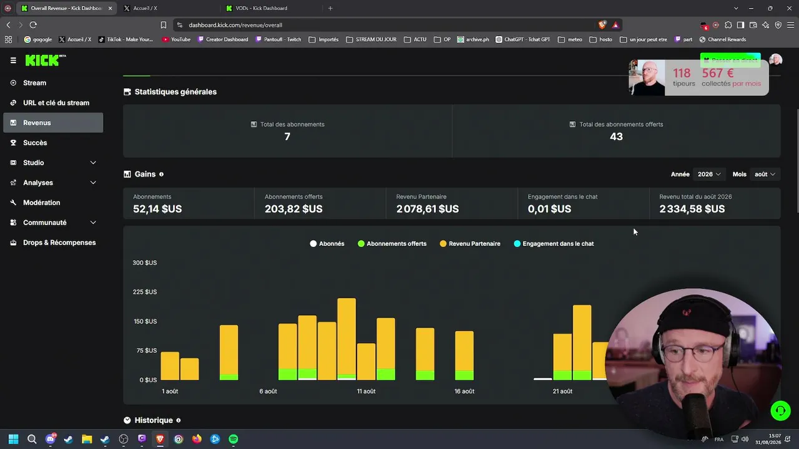
Task: Open the Creator Dashboard bookmark
Action: point(223,39)
